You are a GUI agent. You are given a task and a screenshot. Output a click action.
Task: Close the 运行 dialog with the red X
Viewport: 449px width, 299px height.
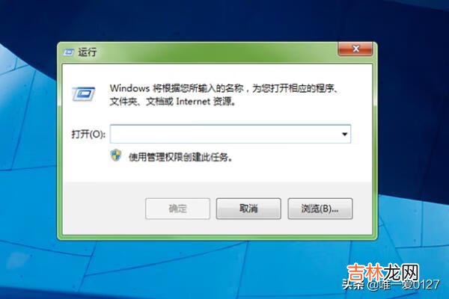pos(355,49)
